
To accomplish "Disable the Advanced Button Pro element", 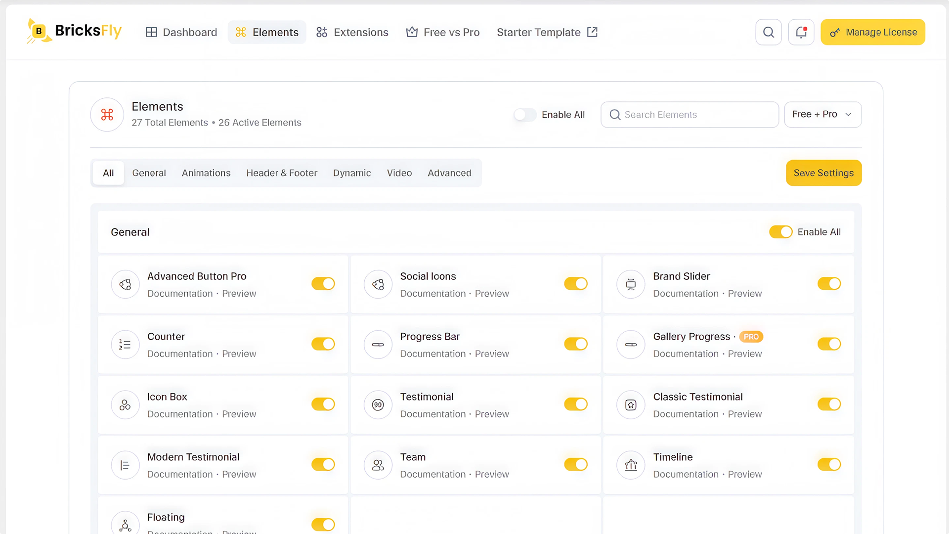I will [x=323, y=284].
